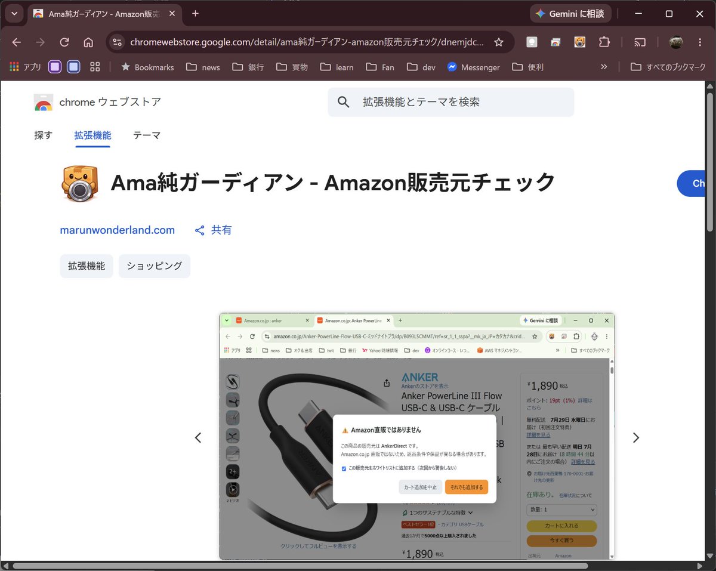Click the Gemini に相談 button
Viewport: 716px width, 571px height.
coord(570,13)
